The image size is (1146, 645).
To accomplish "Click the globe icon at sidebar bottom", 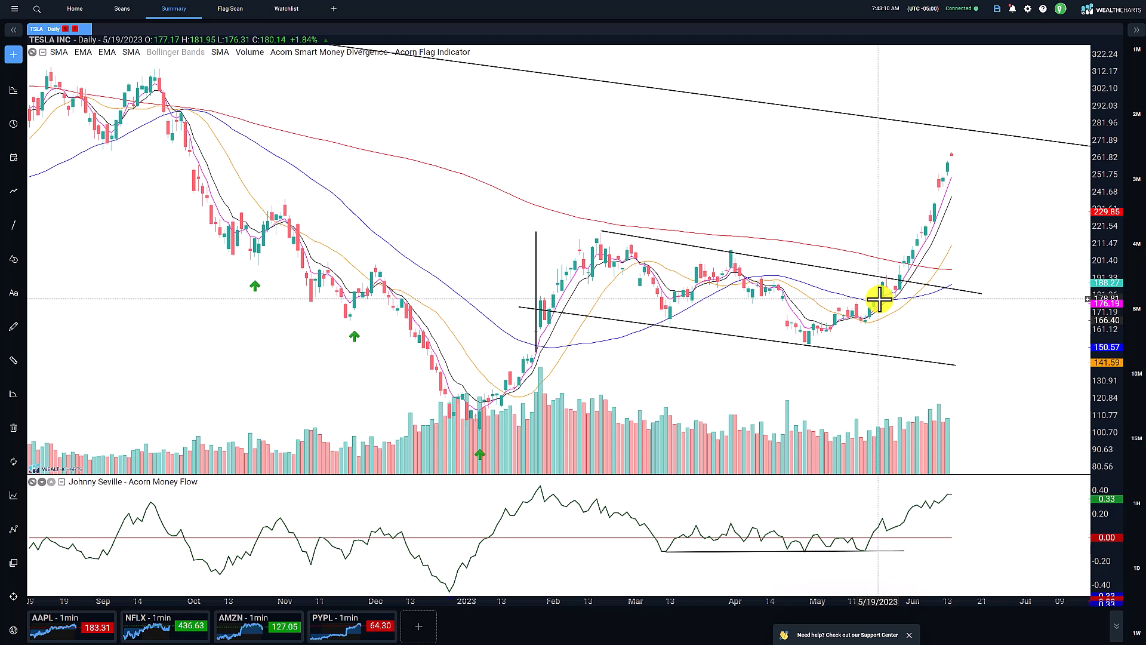I will [13, 630].
